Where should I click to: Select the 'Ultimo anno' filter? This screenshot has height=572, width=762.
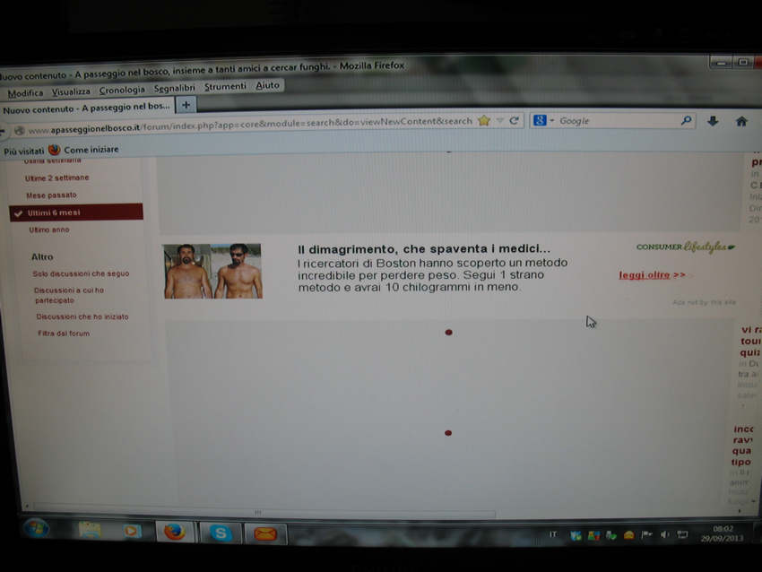tap(48, 230)
